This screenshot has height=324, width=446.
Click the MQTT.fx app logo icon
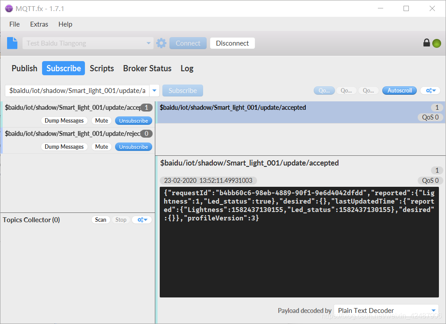(9, 8)
